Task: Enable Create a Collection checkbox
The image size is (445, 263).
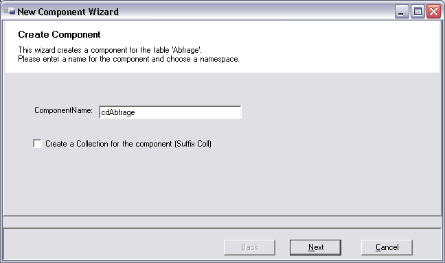Action: coord(37,144)
